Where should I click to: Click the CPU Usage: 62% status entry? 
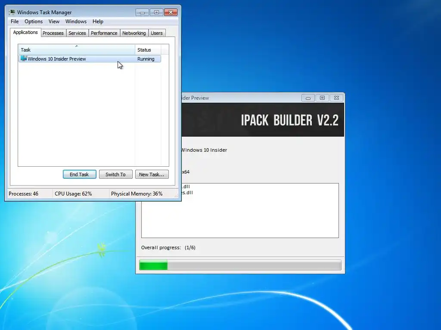click(73, 194)
